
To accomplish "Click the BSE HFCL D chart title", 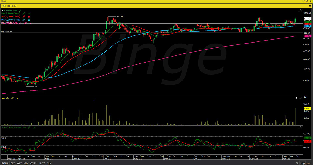I will 9,6.
